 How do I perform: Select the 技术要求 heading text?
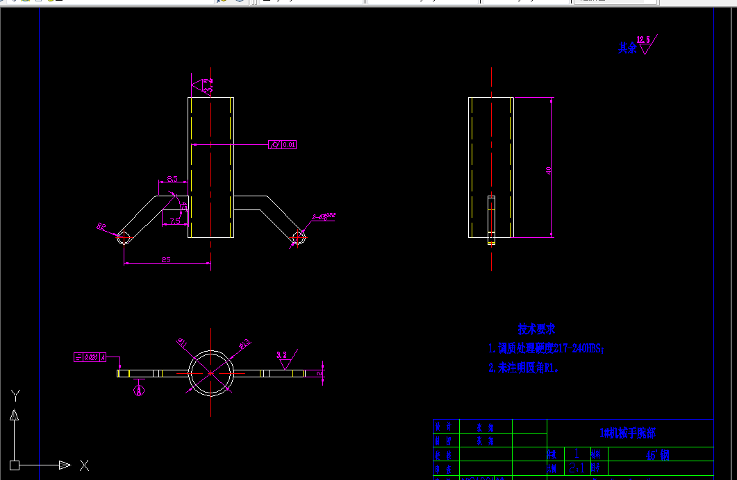tap(536, 329)
